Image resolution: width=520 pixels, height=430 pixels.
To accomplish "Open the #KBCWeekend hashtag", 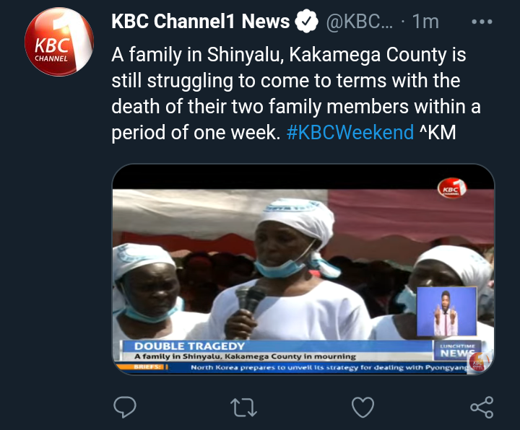I will click(x=350, y=133).
